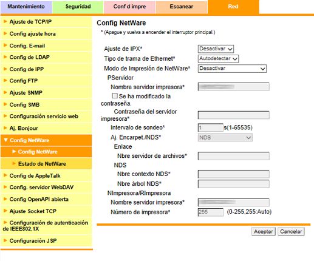Screen dimensions: 314x261
Task: Open Config FTP settings
Action: pos(46,81)
